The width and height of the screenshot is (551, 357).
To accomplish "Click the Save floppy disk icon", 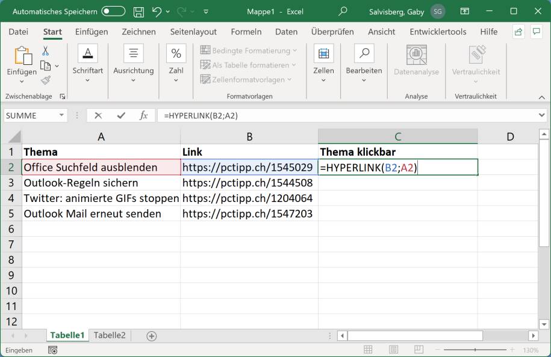I will pyautogui.click(x=139, y=12).
